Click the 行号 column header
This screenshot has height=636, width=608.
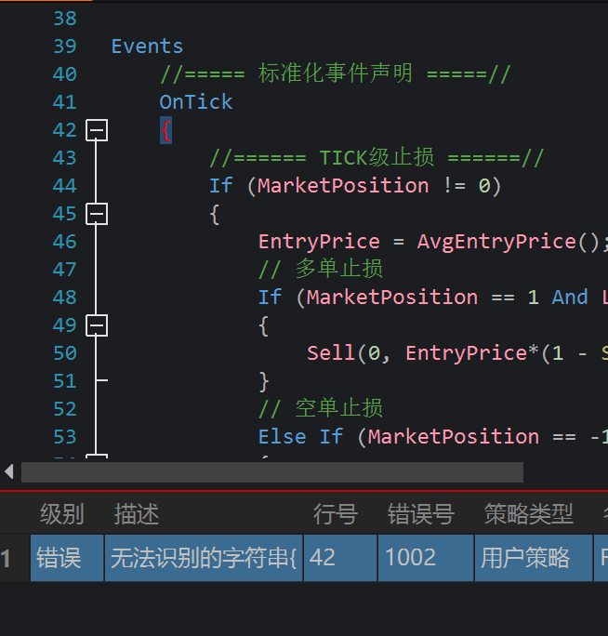pyautogui.click(x=335, y=513)
